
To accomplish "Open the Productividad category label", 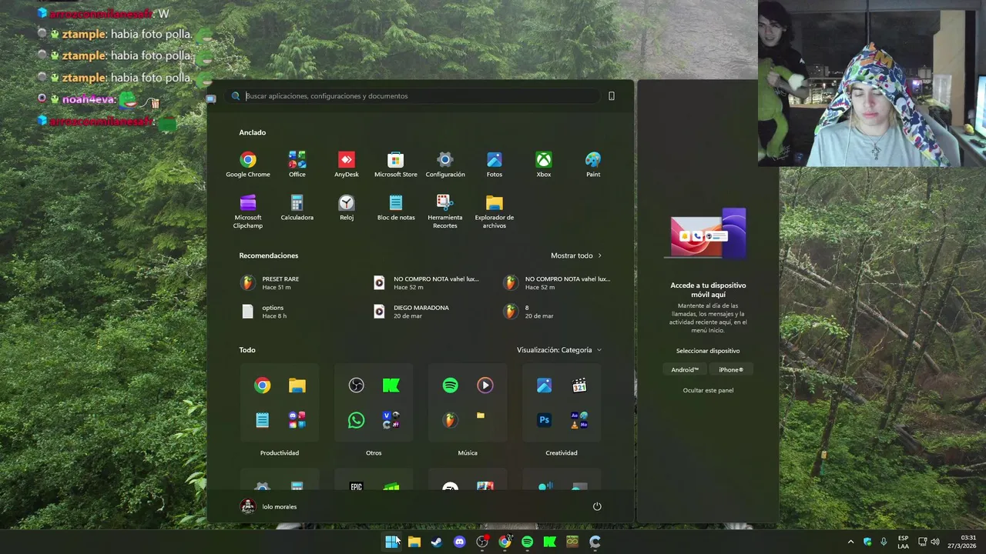I will [x=280, y=453].
